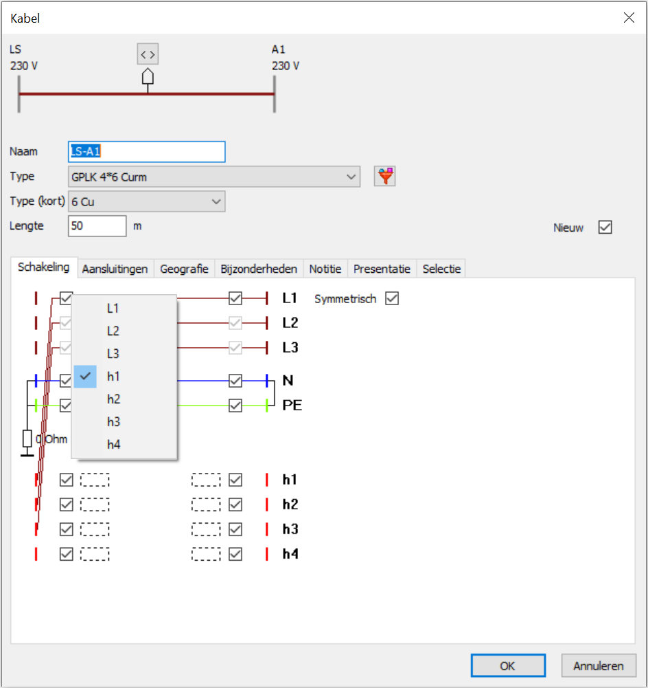The height and width of the screenshot is (688, 648).
Task: Toggle the Nieuw checkbox
Action: [x=605, y=228]
